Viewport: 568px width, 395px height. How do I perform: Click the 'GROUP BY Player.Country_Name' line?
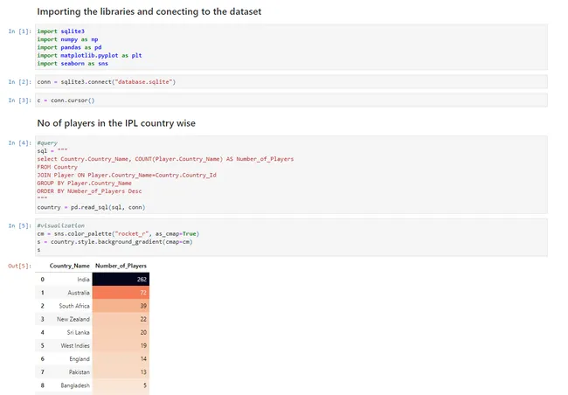[84, 183]
